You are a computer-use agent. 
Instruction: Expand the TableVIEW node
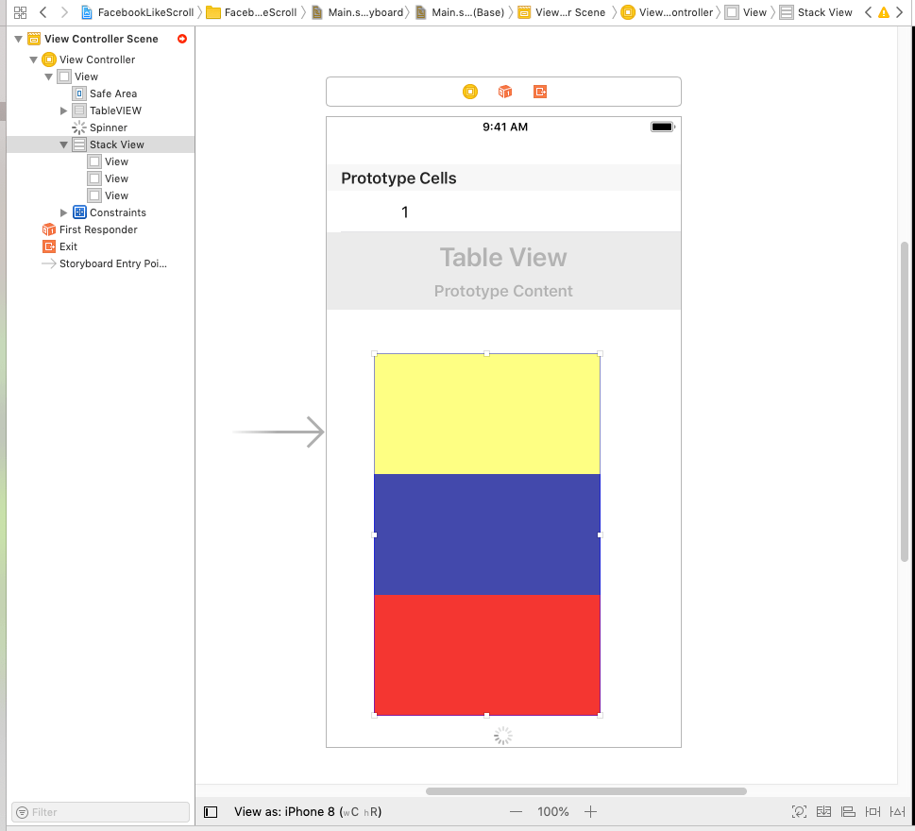coord(64,110)
